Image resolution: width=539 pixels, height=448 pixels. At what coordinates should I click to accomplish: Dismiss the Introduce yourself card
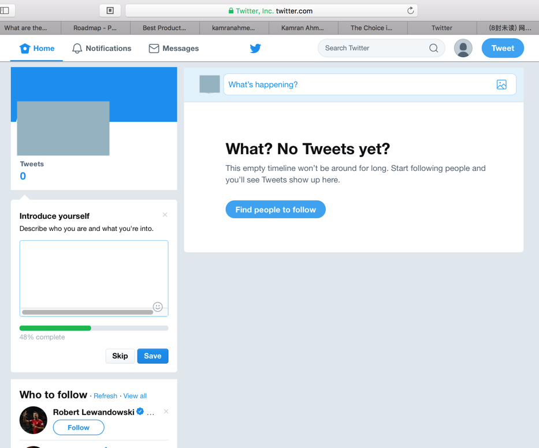pyautogui.click(x=165, y=215)
